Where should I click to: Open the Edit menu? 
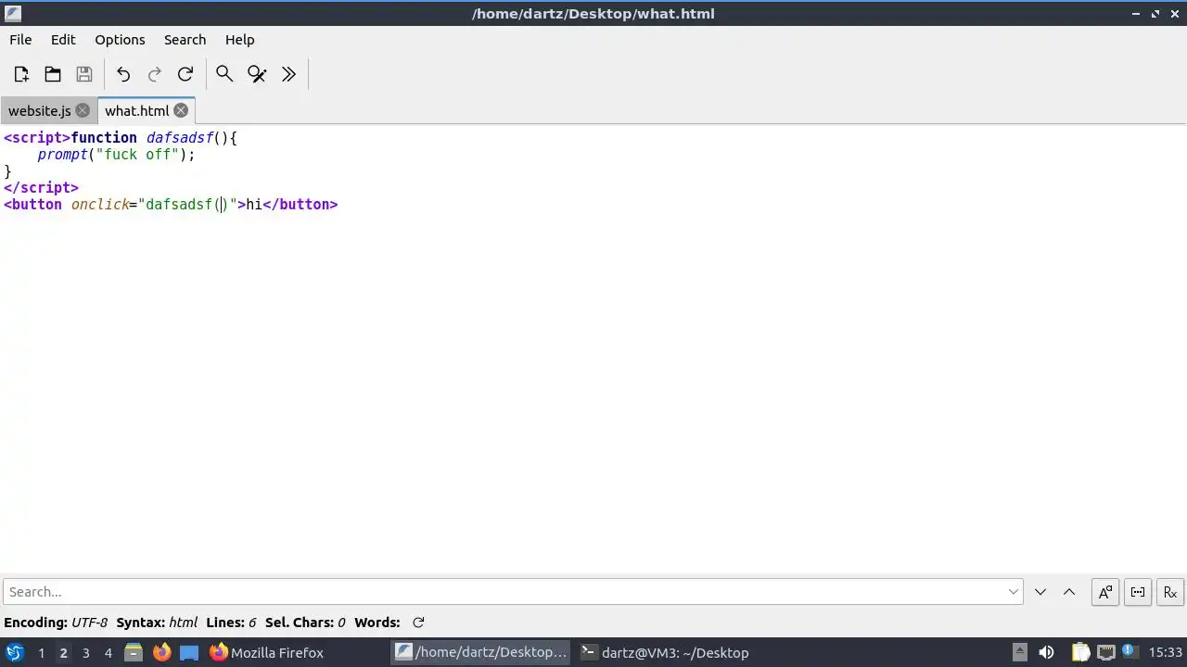(63, 40)
